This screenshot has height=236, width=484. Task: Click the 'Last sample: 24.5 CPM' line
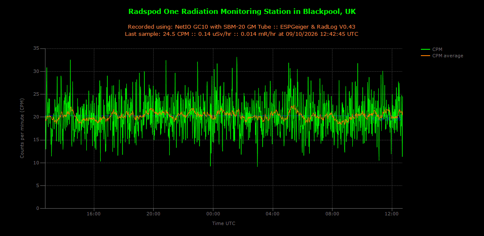[242, 34]
